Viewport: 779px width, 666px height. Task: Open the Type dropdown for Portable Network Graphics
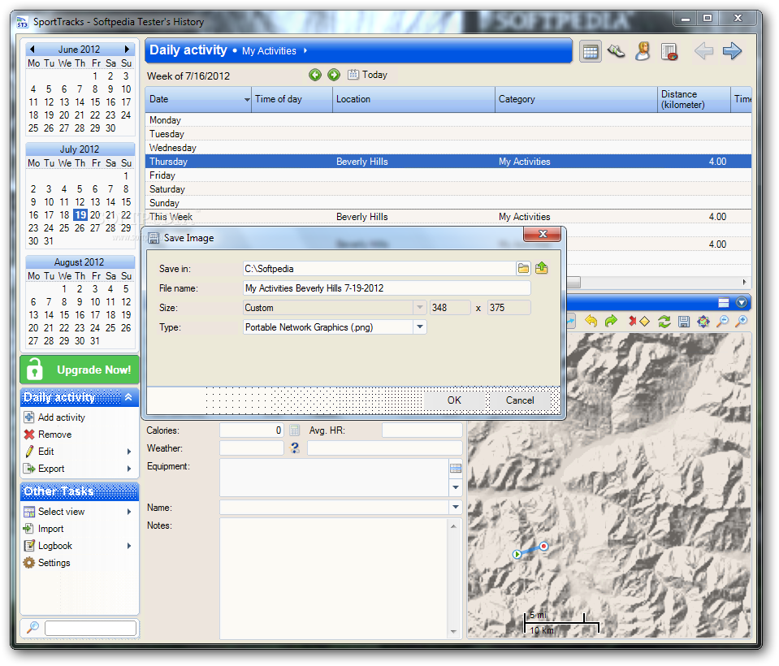[420, 327]
